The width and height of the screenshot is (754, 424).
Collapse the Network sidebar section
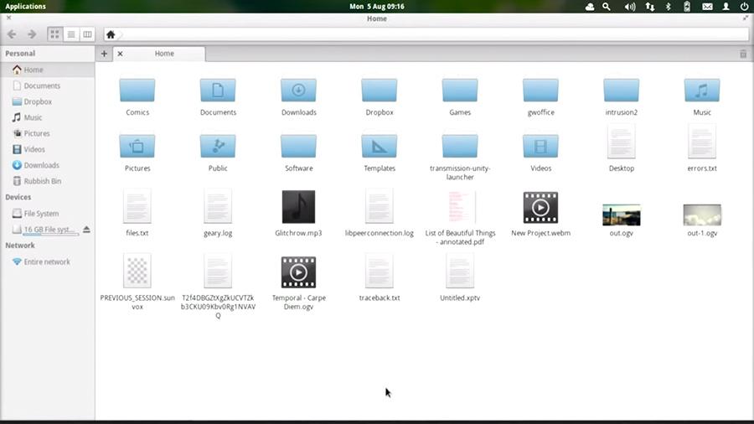tap(20, 246)
